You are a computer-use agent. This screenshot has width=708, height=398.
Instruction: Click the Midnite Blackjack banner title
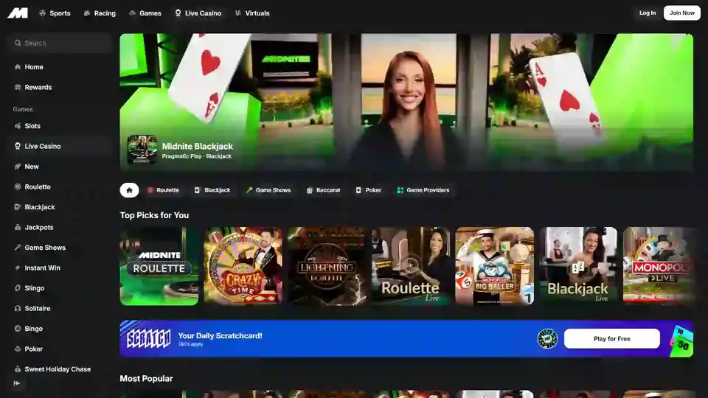click(x=198, y=146)
